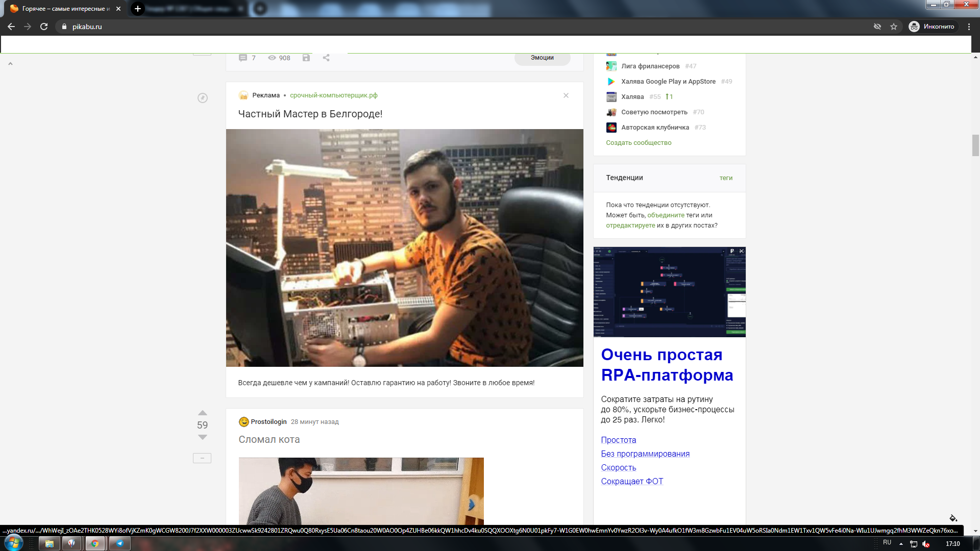The width and height of the screenshot is (980, 551).
Task: Click the compass icon beside the ad post
Action: point(203,98)
